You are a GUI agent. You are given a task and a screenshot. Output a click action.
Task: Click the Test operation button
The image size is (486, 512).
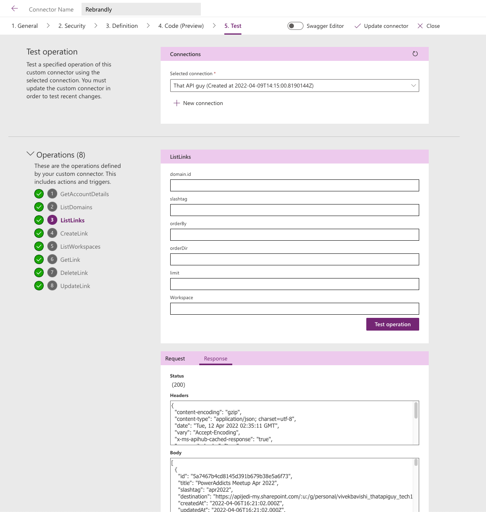[x=393, y=324]
